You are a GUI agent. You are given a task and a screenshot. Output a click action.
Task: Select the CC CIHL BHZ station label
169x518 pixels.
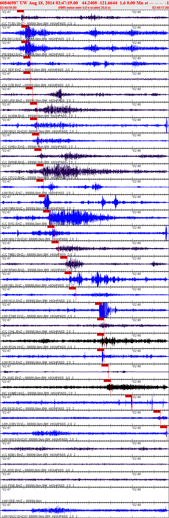point(13,332)
